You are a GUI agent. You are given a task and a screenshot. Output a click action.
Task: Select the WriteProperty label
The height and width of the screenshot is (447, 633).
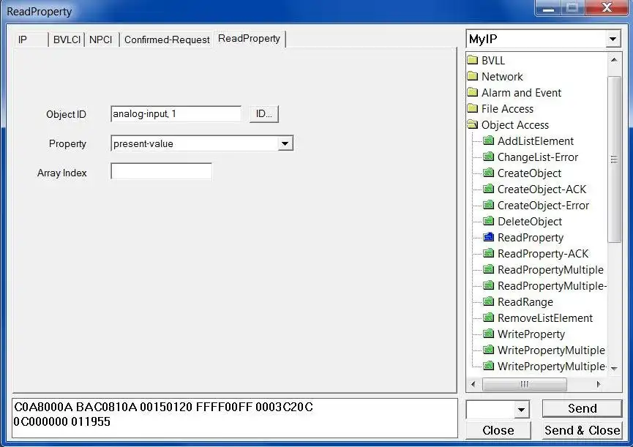(531, 334)
